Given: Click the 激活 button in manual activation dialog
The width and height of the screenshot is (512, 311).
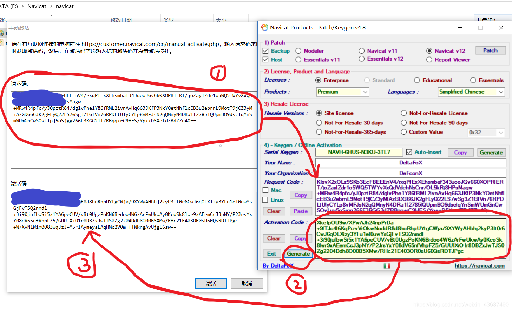Looking at the screenshot, I should click(211, 283).
